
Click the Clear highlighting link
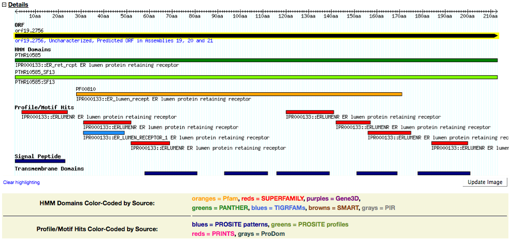tap(21, 182)
